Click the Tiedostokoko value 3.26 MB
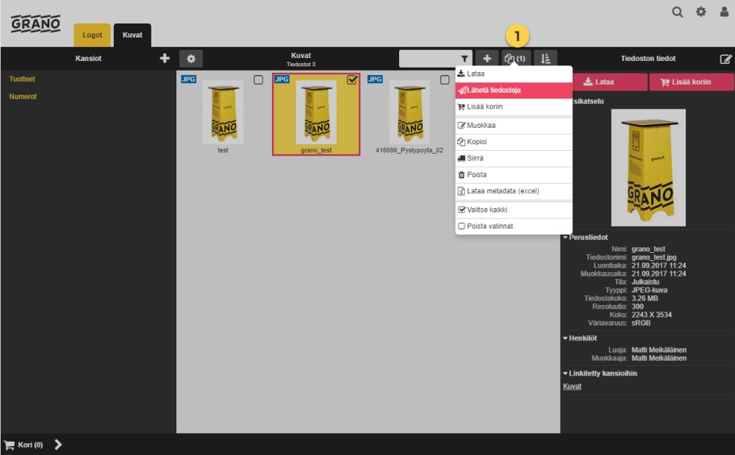The image size is (735, 455). 645,298
